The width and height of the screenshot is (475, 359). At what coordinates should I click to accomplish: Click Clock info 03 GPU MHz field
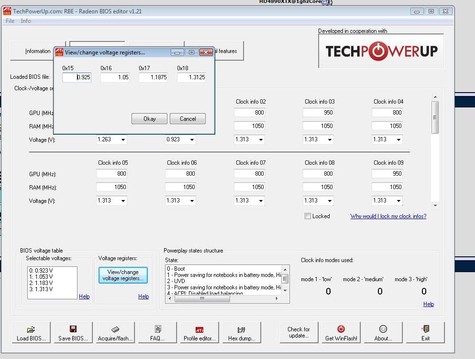coord(318,113)
